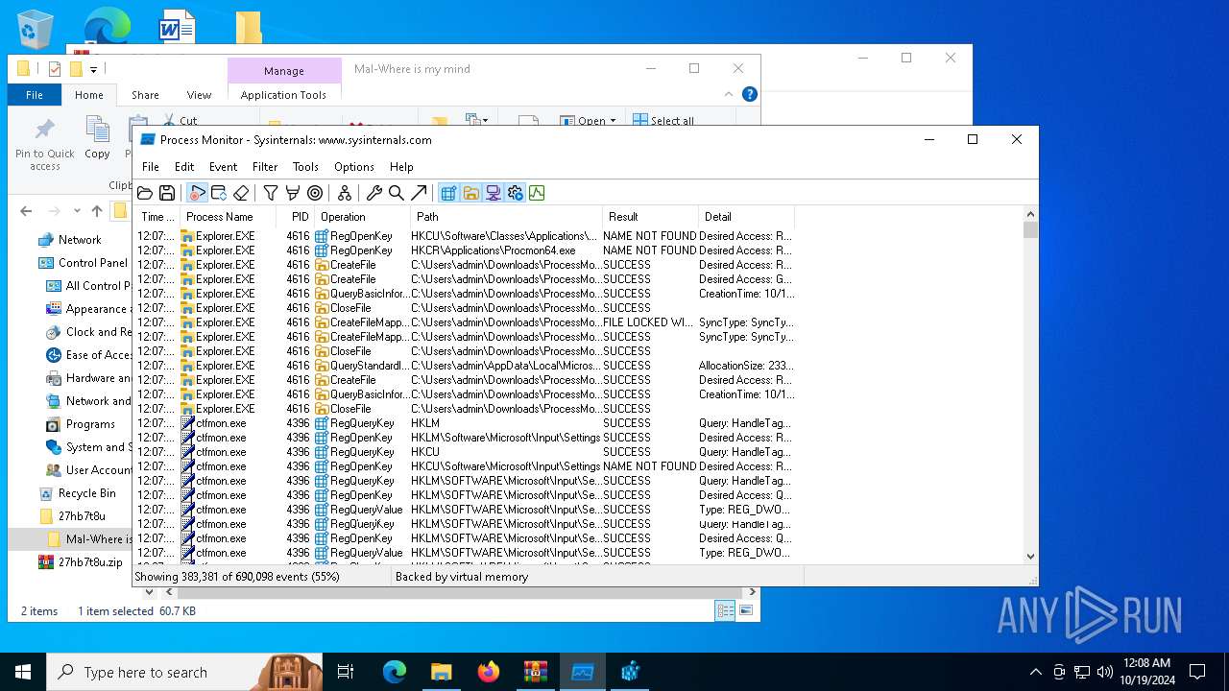Open a saved log in Process Monitor
1229x691 pixels.
tap(145, 193)
